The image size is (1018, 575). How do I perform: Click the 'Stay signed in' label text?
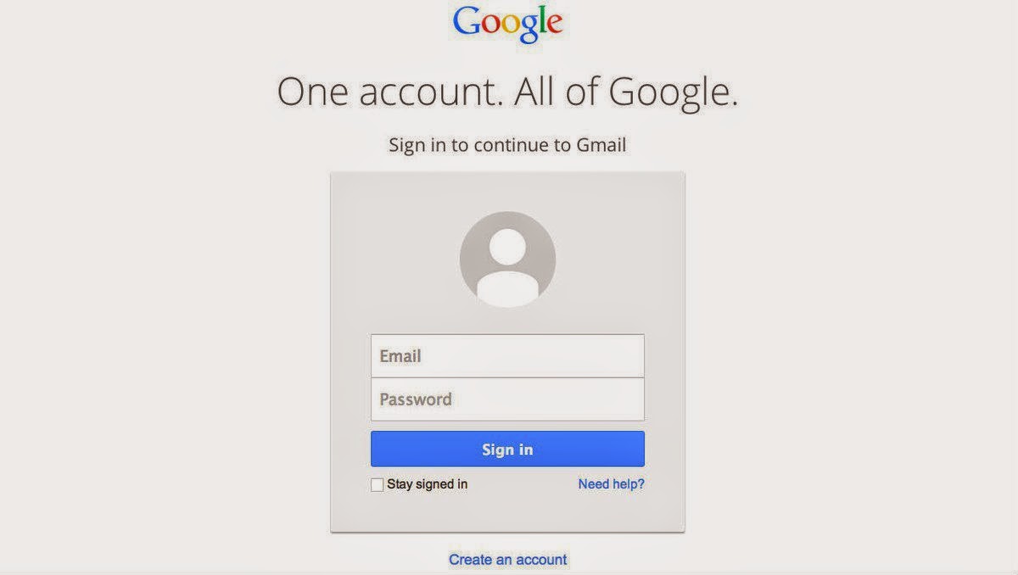[x=428, y=484]
